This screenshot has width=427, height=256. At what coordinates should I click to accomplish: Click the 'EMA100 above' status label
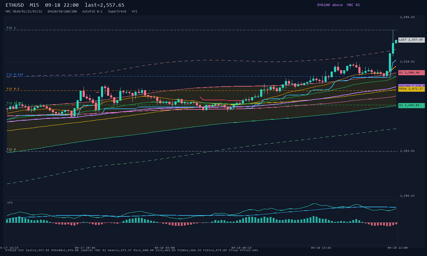tap(330, 5)
